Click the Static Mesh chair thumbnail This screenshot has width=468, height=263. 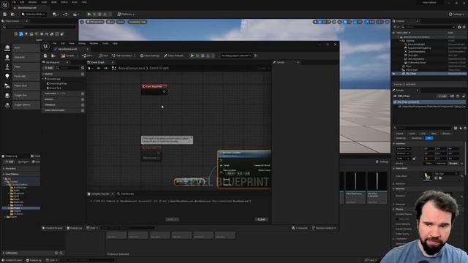coord(427,176)
